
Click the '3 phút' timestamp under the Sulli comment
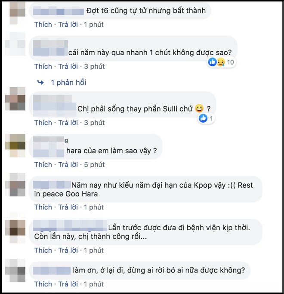[x=94, y=123]
